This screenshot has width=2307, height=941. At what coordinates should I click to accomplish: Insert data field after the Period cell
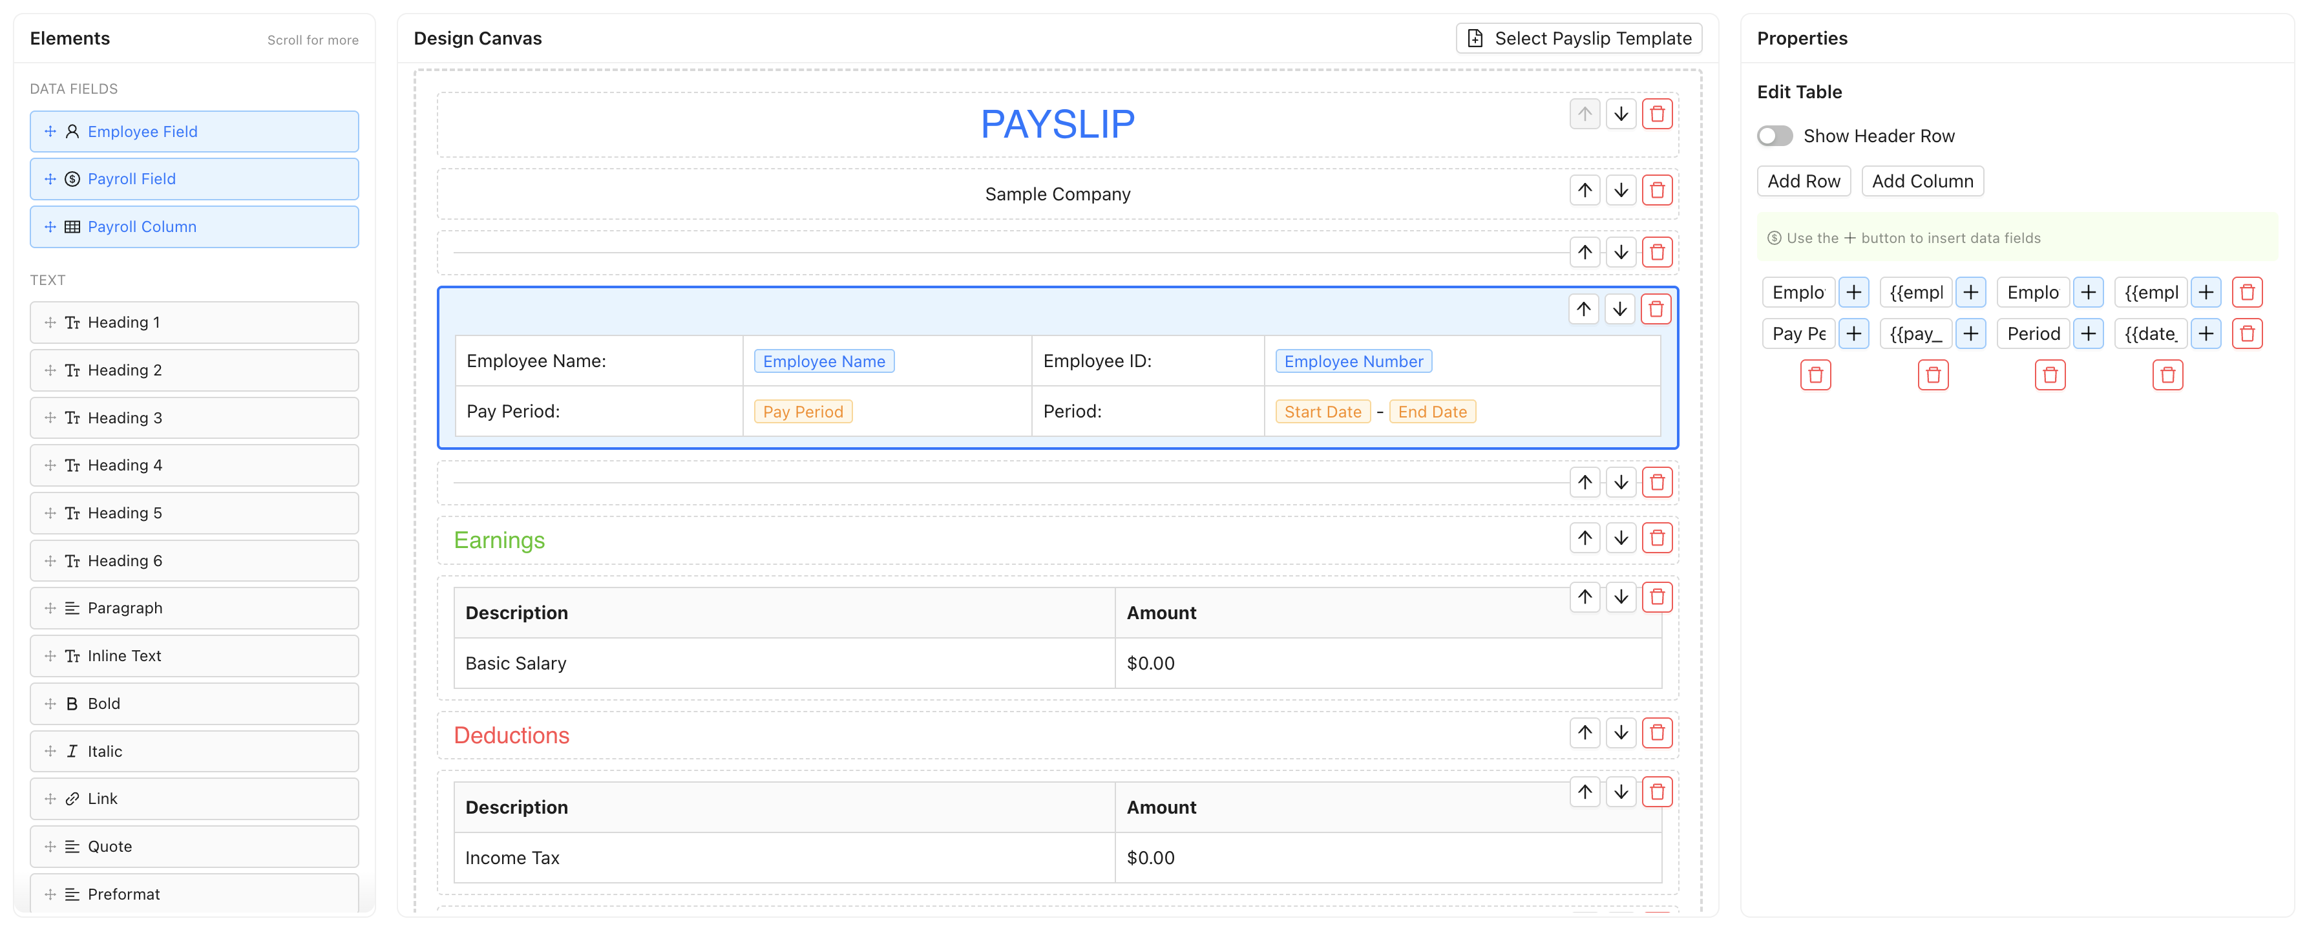tap(2089, 333)
